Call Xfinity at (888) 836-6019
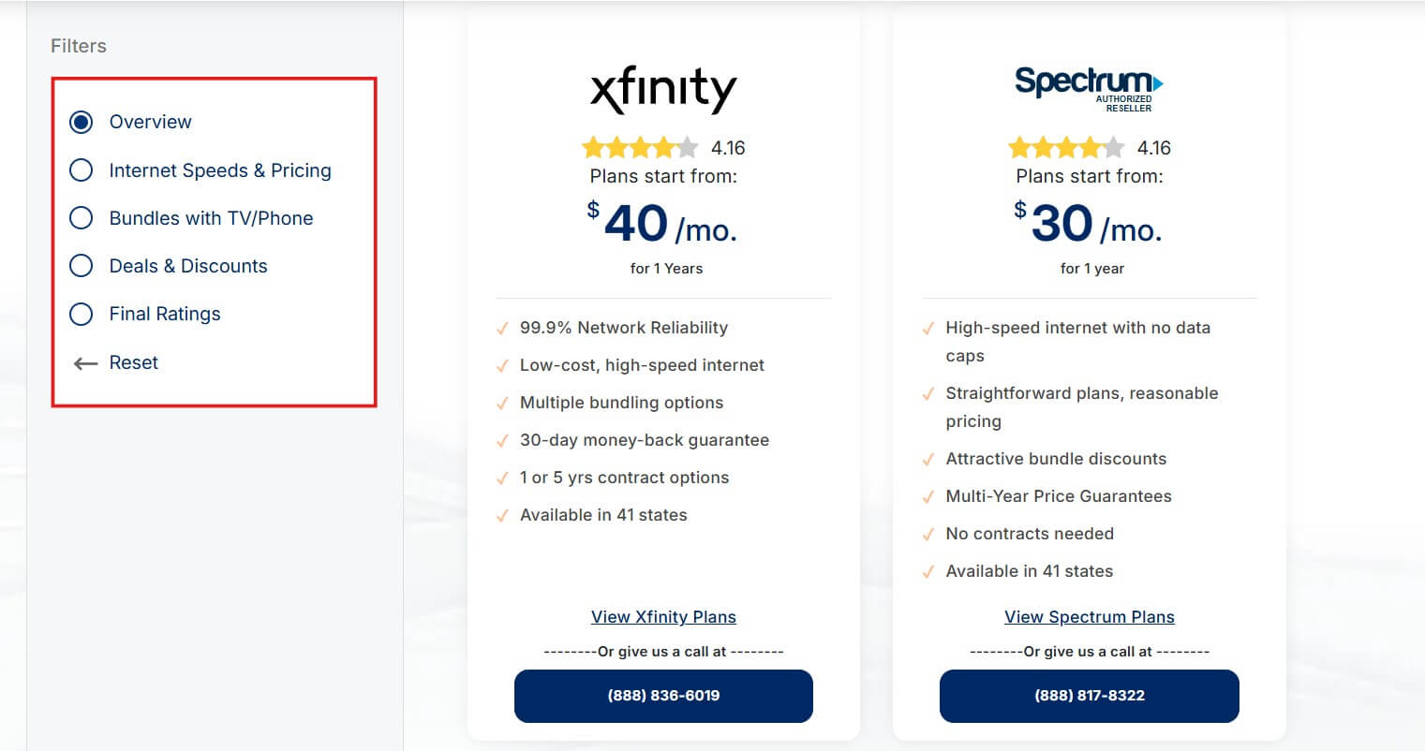This screenshot has height=751, width=1425. click(663, 696)
